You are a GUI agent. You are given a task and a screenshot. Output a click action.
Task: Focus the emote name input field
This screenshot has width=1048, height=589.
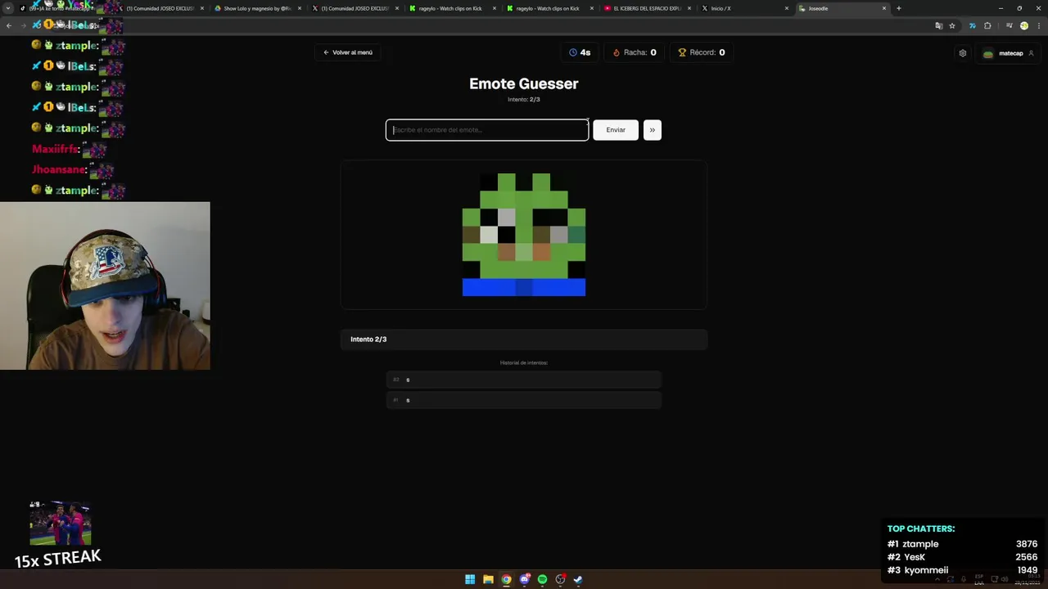pos(487,130)
